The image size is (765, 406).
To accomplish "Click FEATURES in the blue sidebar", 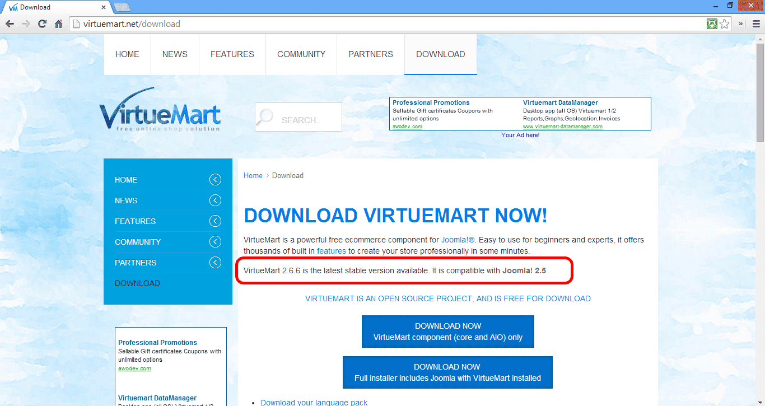I will pyautogui.click(x=136, y=221).
